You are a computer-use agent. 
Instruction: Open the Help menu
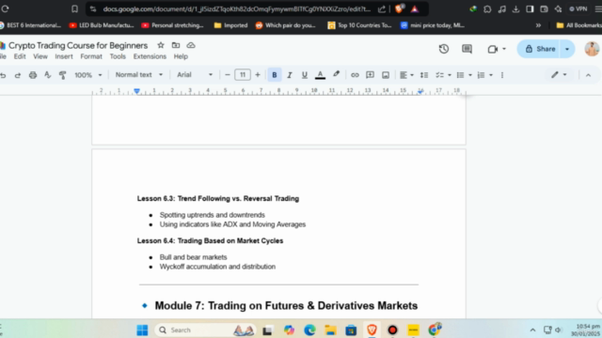pyautogui.click(x=181, y=56)
